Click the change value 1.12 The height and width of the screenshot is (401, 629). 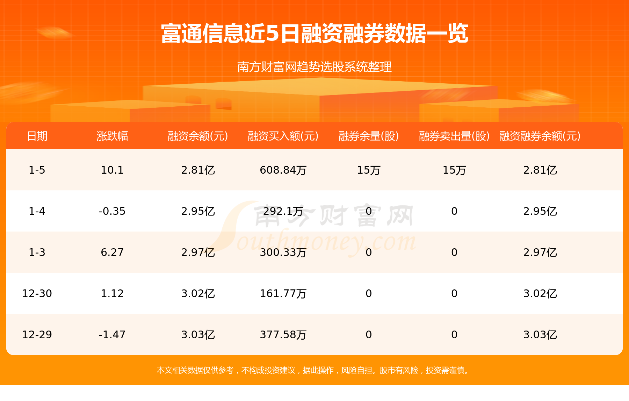pyautogui.click(x=112, y=294)
